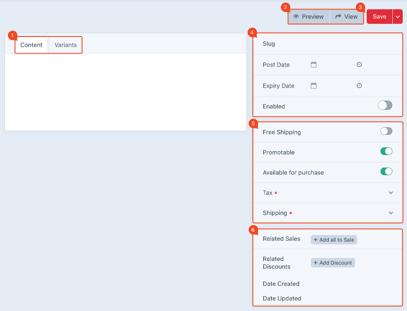Click into the Slug field

tap(335, 44)
